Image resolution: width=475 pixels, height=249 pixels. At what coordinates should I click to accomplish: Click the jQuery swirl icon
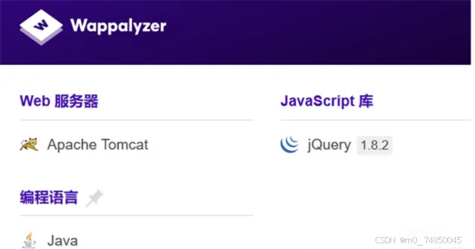[x=290, y=144]
